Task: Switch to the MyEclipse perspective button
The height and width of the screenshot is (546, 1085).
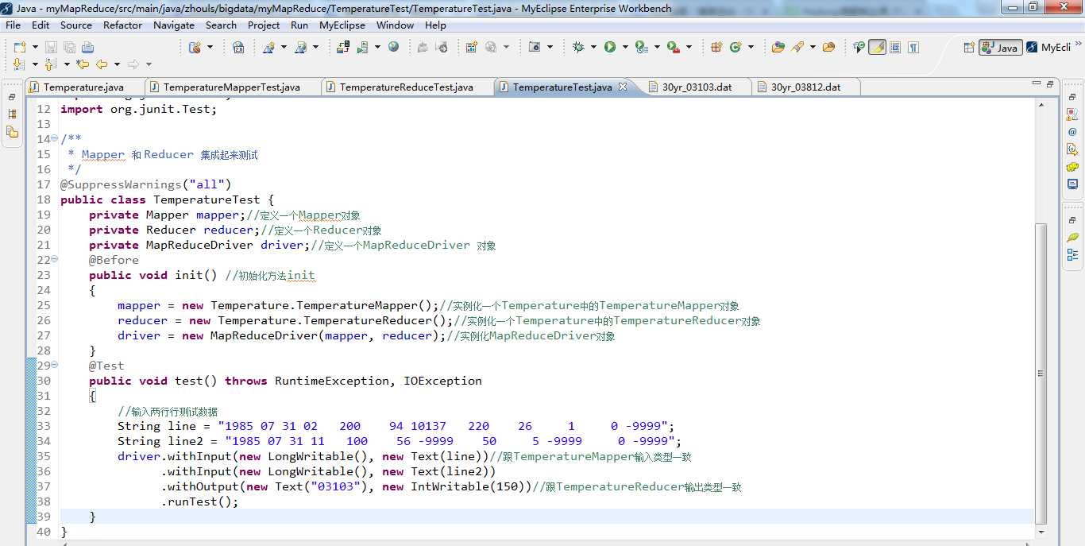Action: (x=1048, y=48)
